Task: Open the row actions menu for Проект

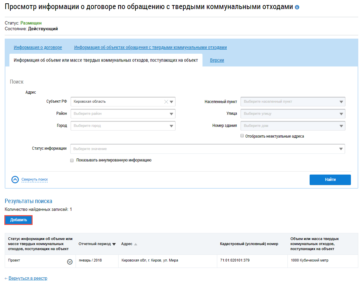Action: [70, 262]
